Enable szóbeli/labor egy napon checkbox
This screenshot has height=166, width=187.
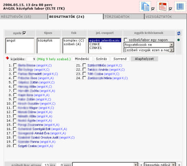pos(126,40)
